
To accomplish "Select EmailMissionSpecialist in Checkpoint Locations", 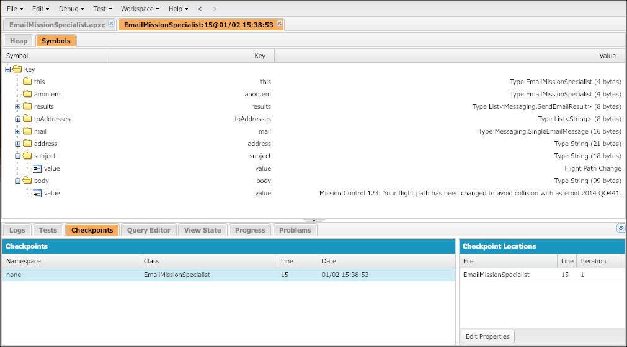I will (496, 275).
